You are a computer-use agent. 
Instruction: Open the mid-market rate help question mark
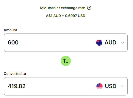point(89,8)
